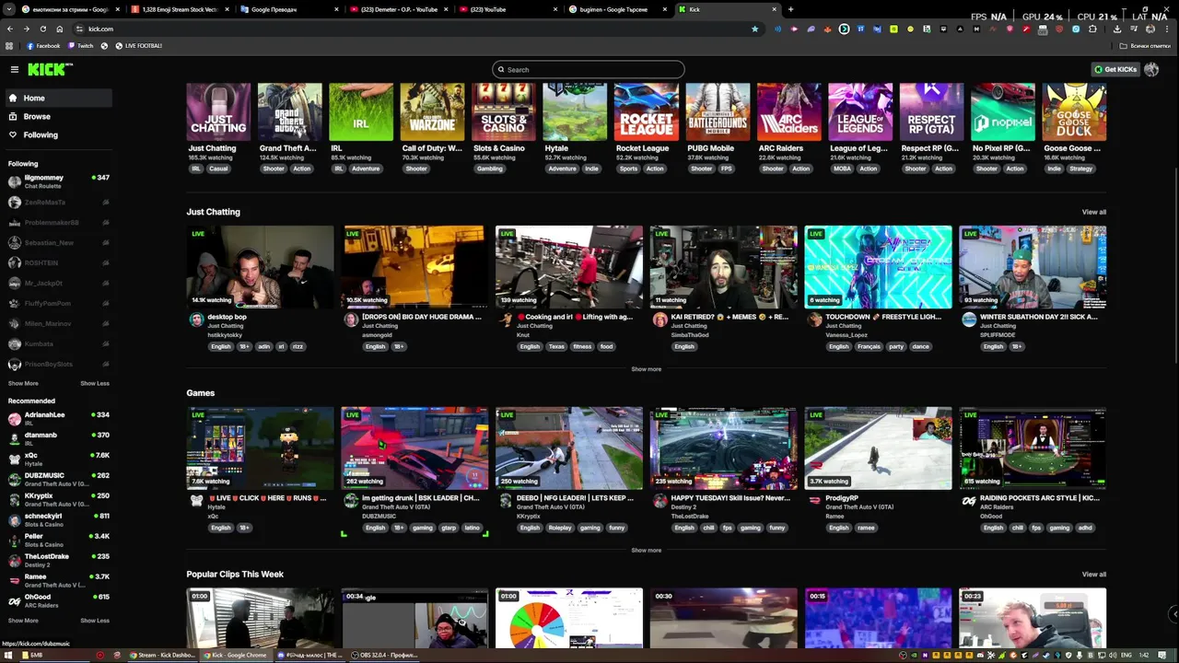Expand Show more under the Just Chatting streams
The height and width of the screenshot is (663, 1179).
pyautogui.click(x=646, y=369)
